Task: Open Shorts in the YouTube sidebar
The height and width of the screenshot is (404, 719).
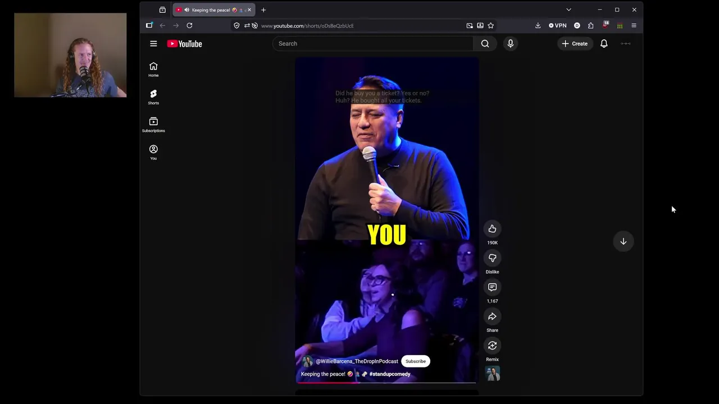Action: point(153,97)
